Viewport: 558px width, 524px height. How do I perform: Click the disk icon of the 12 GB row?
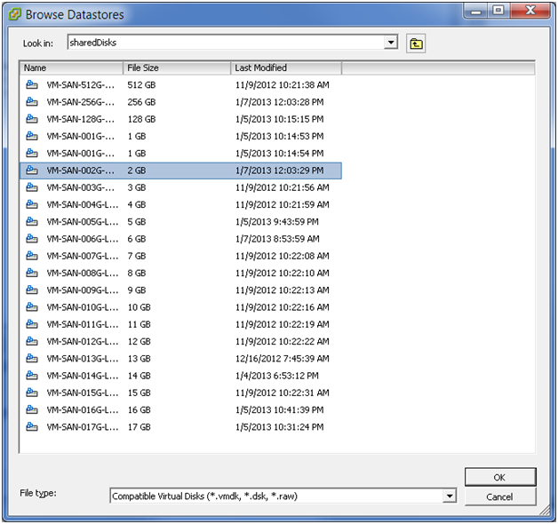tap(32, 341)
